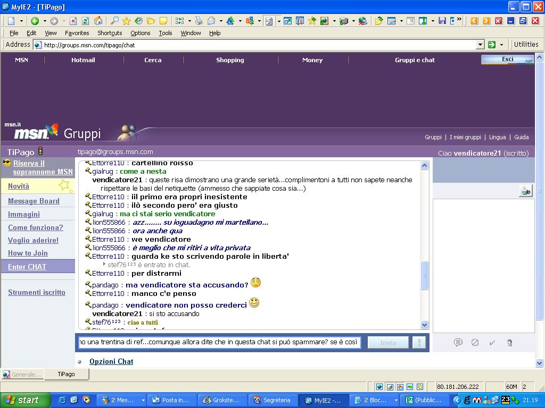The image size is (545, 408).
Task: Open the Edit menu
Action: 31,33
